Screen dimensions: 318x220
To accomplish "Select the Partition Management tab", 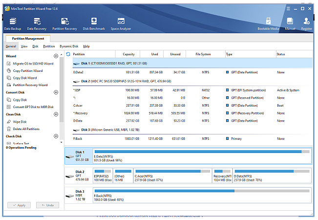I will point(28,38).
